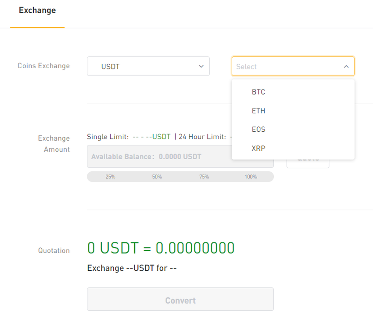Image resolution: width=373 pixels, height=323 pixels.
Task: Click the down chevron in USDT dropdown
Action: click(x=201, y=66)
